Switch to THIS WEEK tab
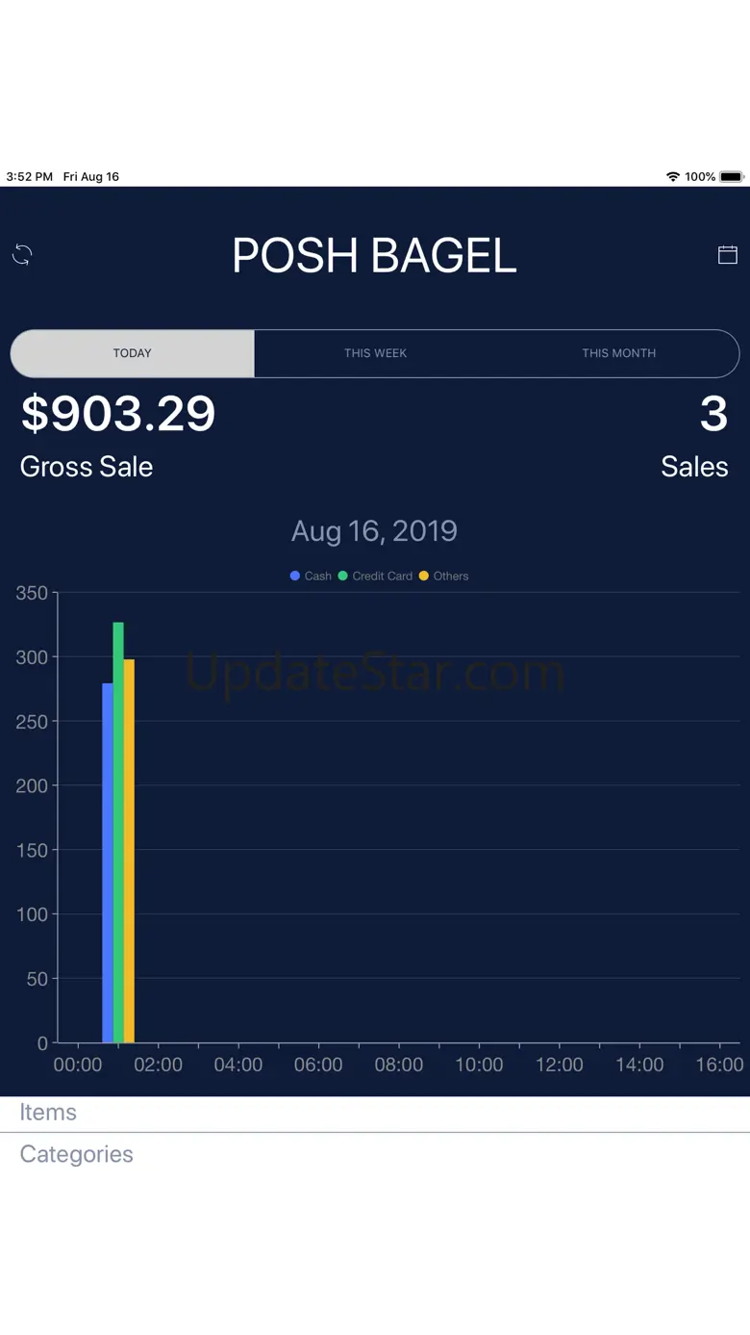The image size is (750, 1335). pos(375,353)
